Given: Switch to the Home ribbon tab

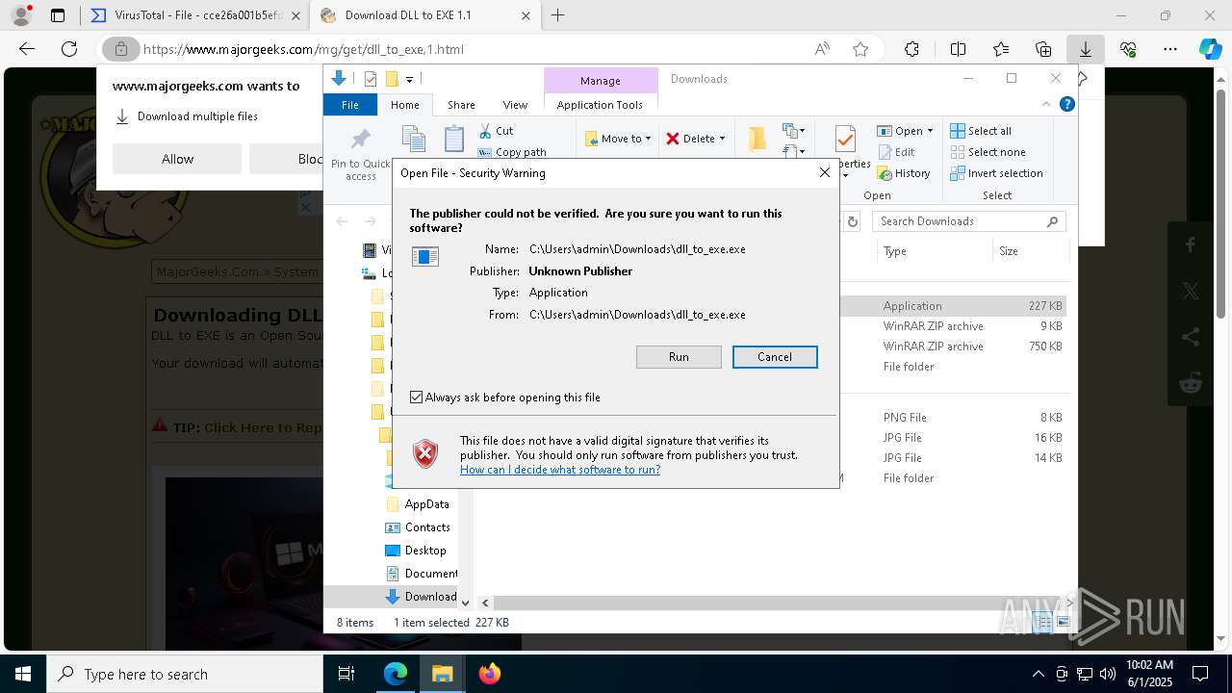Looking at the screenshot, I should (x=404, y=105).
